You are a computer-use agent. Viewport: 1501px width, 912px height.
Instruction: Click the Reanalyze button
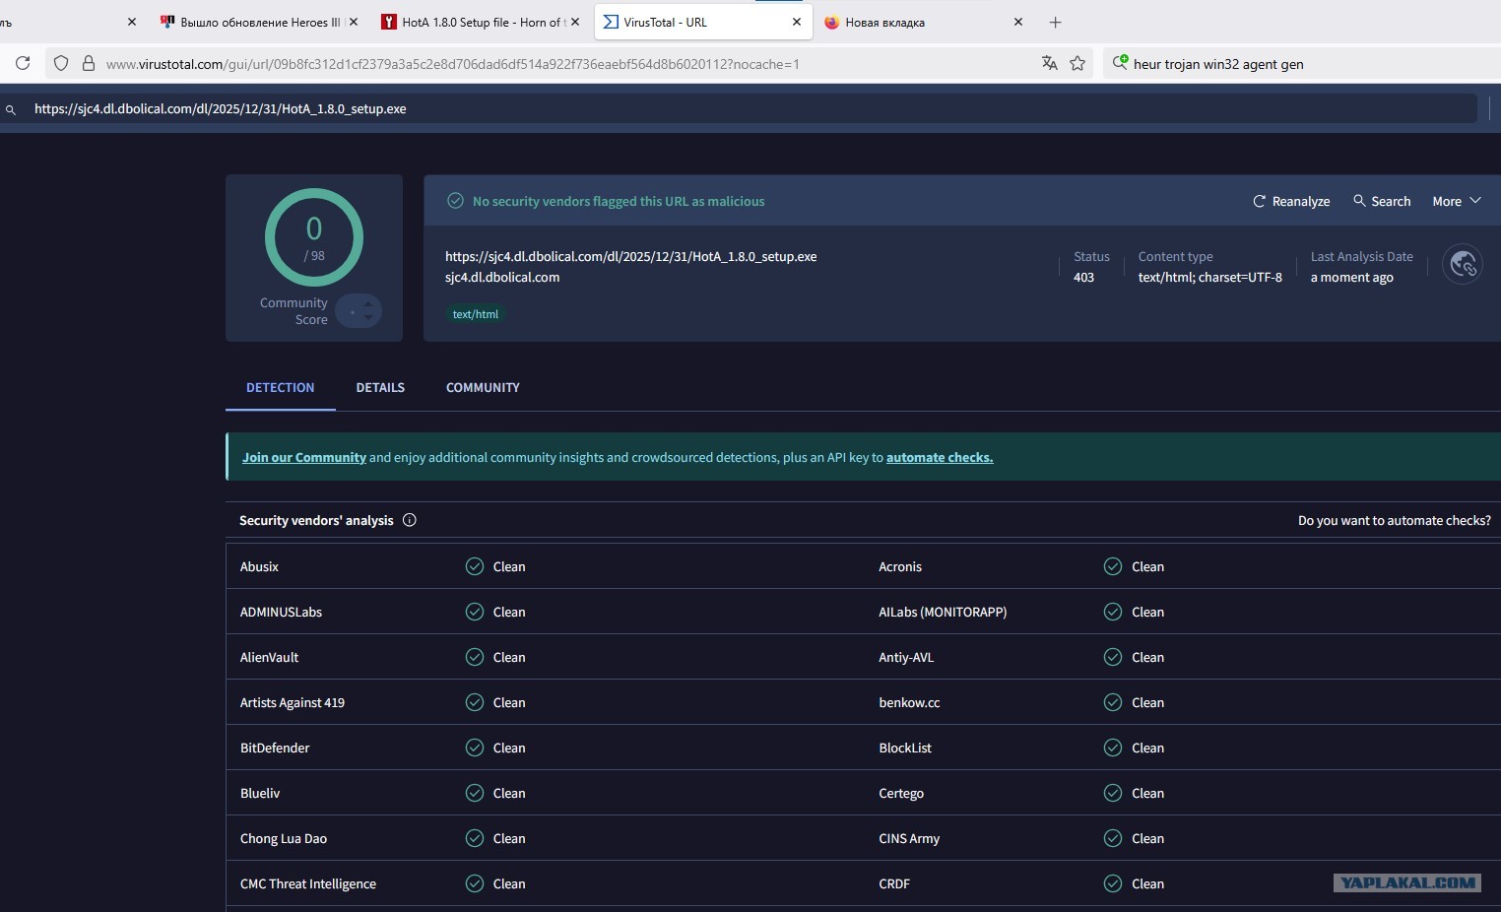1291,201
